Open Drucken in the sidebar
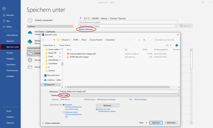This screenshot has height=128, width=213. pyautogui.click(x=10, y=53)
